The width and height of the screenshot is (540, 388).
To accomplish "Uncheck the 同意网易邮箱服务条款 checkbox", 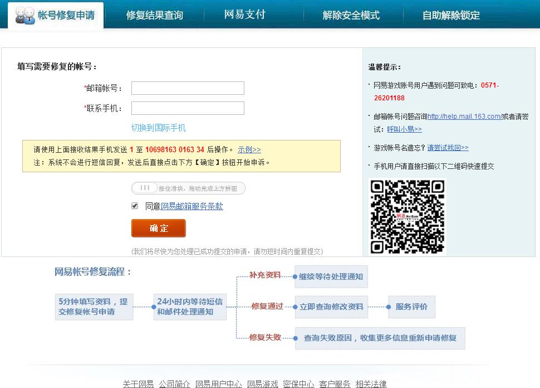I will [135, 206].
